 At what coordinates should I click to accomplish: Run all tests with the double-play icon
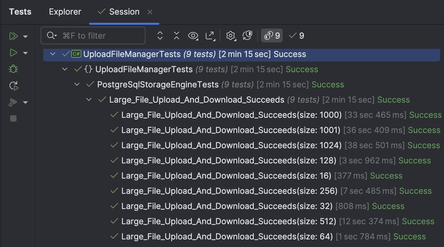[x=14, y=36]
